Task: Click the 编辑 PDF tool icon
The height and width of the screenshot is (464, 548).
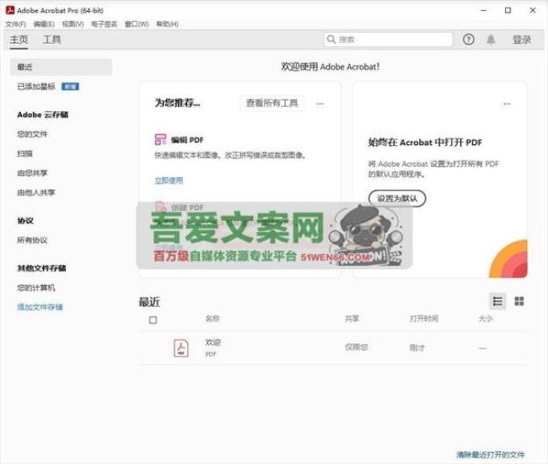Action: click(160, 139)
